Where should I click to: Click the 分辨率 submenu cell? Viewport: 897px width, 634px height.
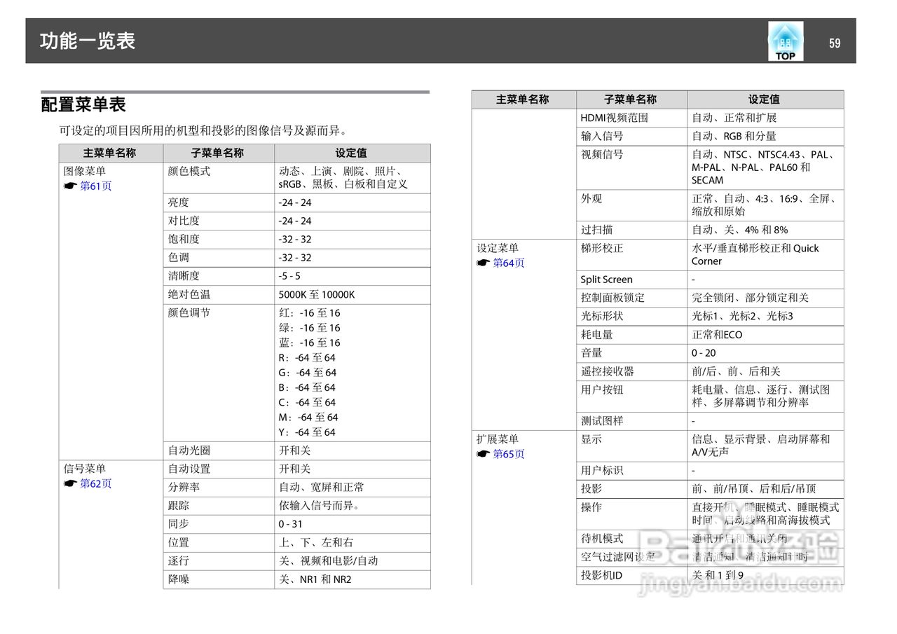(x=219, y=487)
